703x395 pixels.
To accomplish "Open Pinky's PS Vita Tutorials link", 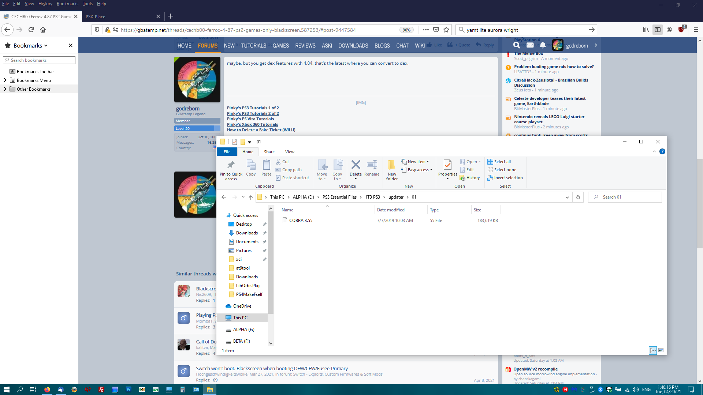I will (x=250, y=119).
